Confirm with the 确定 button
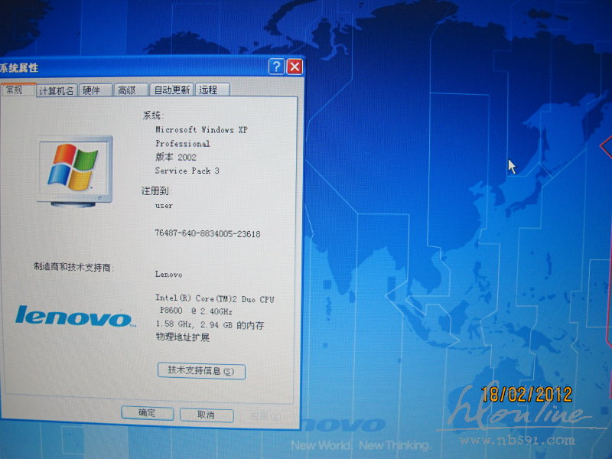 (x=147, y=413)
